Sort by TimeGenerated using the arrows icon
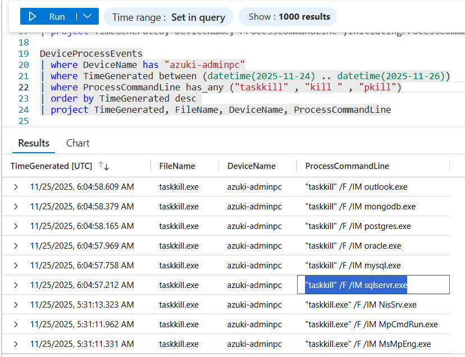The width and height of the screenshot is (465, 357). coord(104,166)
